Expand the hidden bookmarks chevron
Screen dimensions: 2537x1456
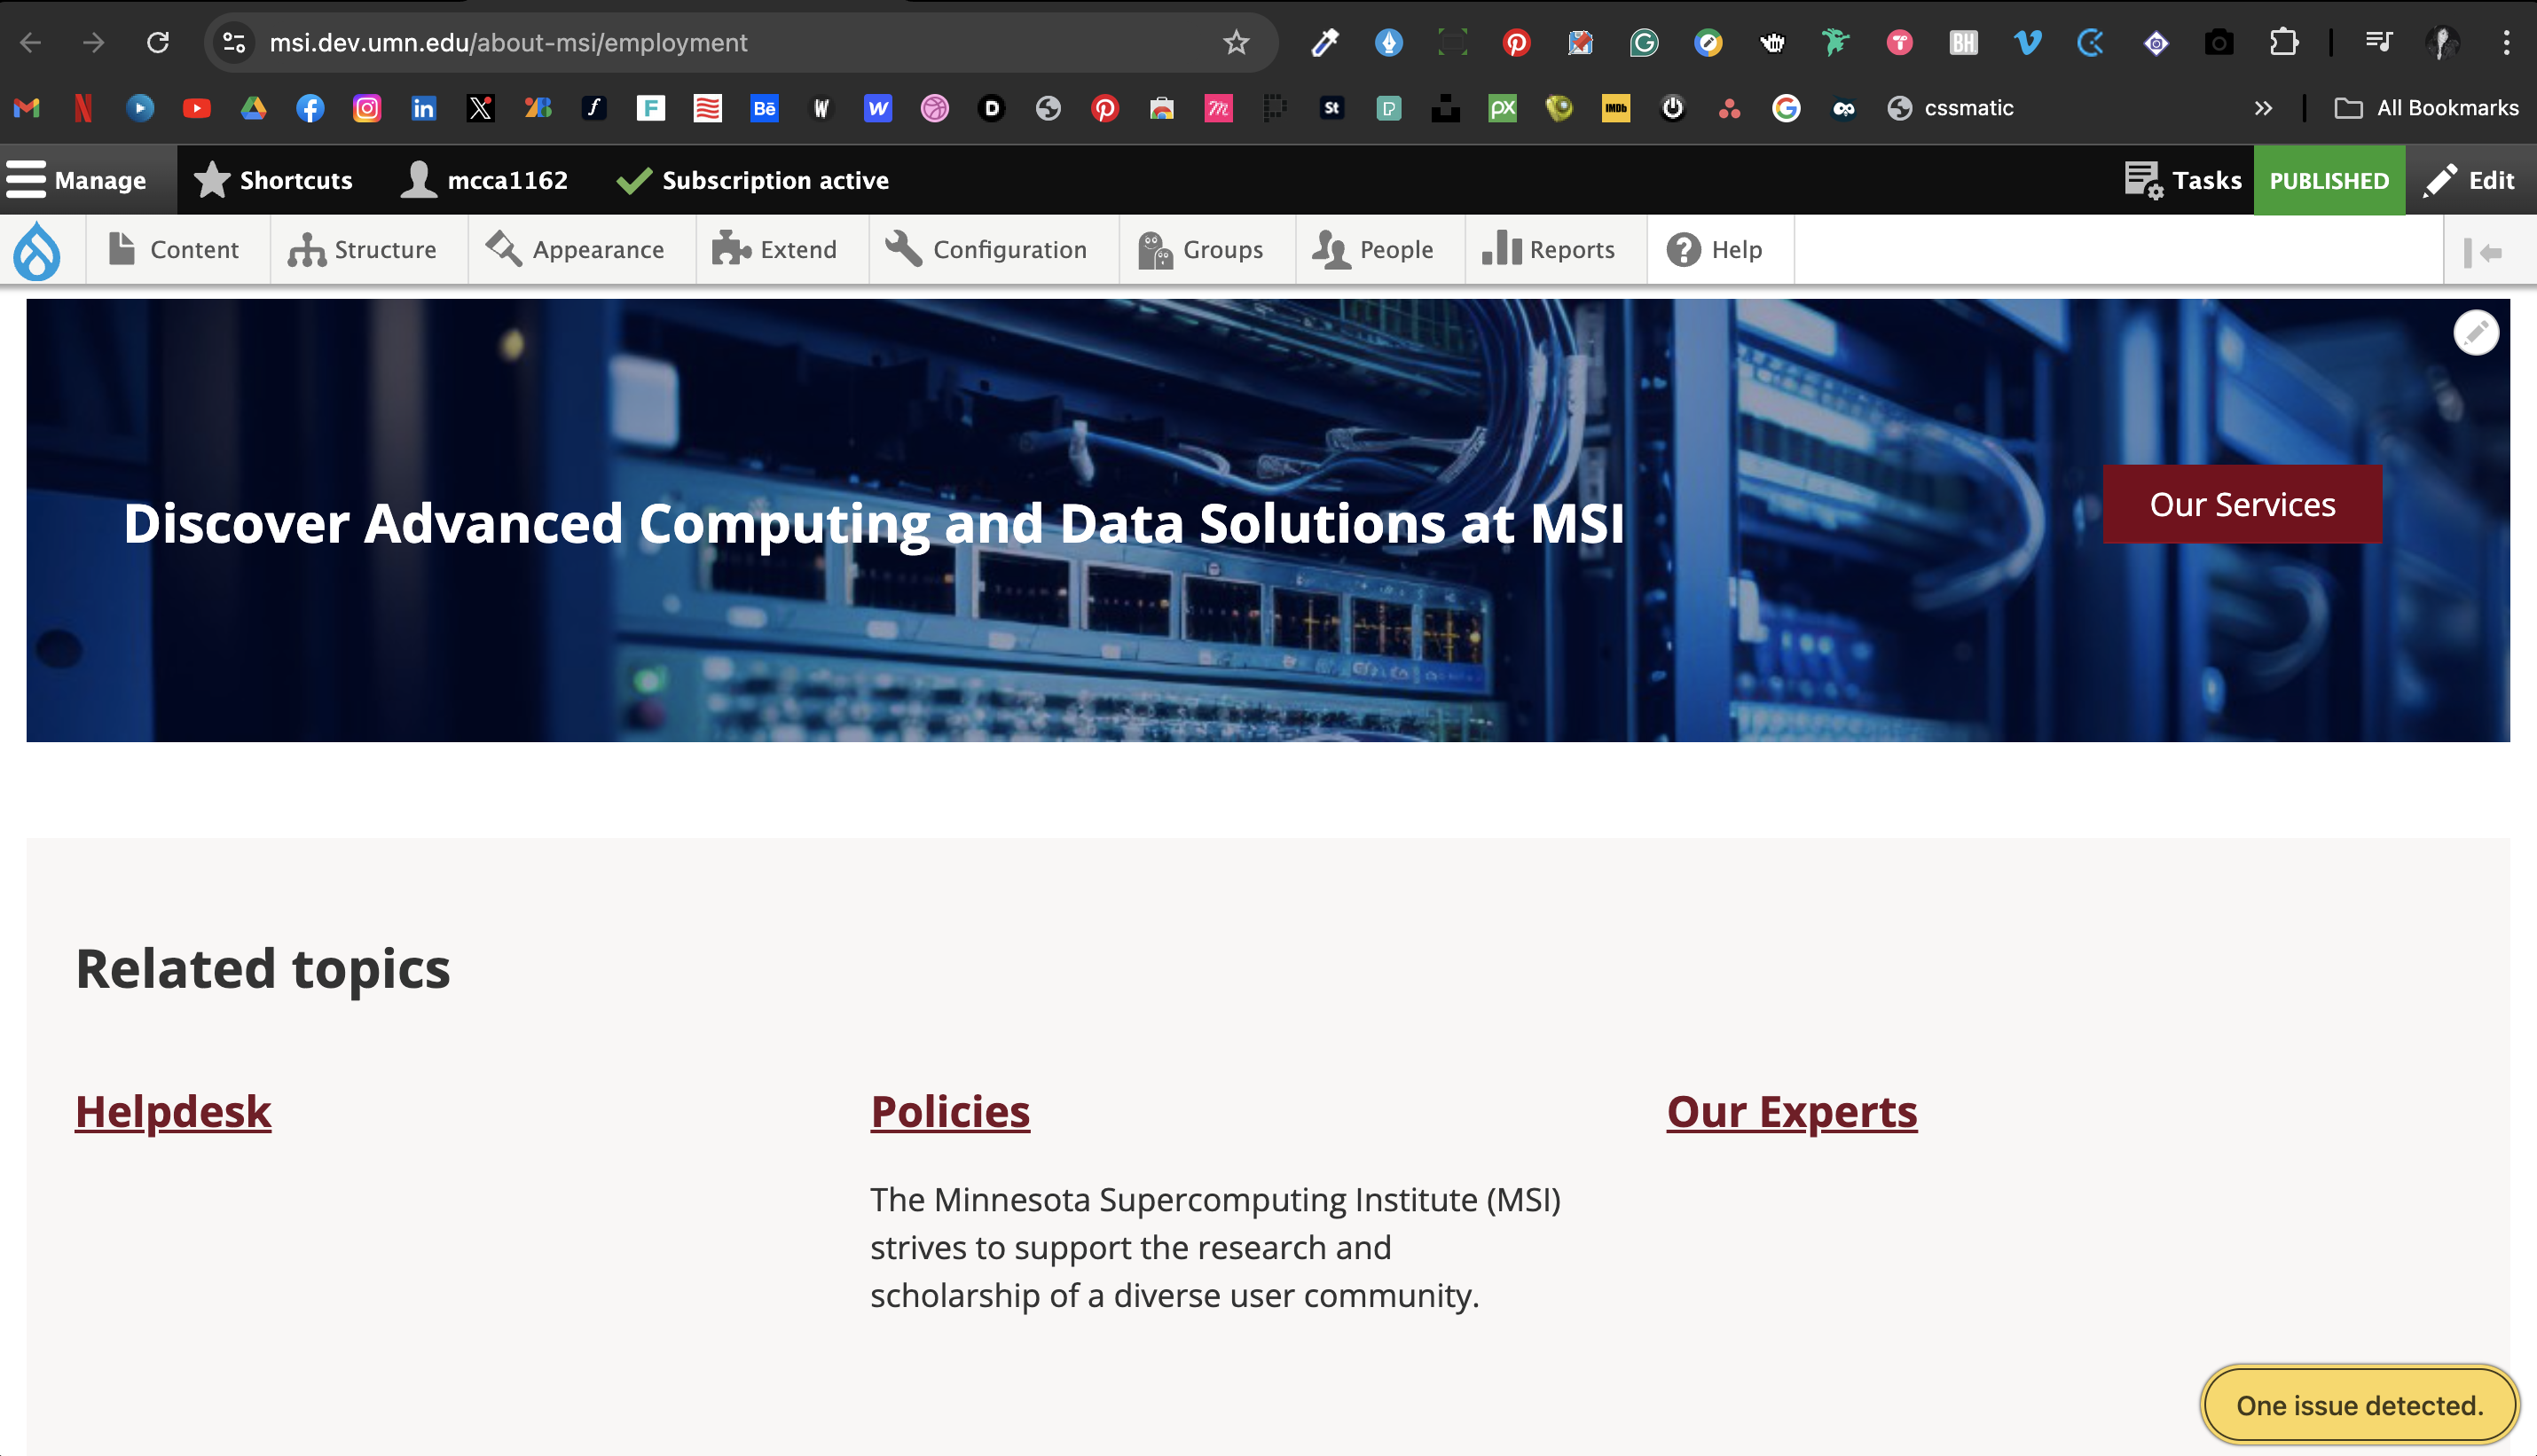pos(2263,108)
